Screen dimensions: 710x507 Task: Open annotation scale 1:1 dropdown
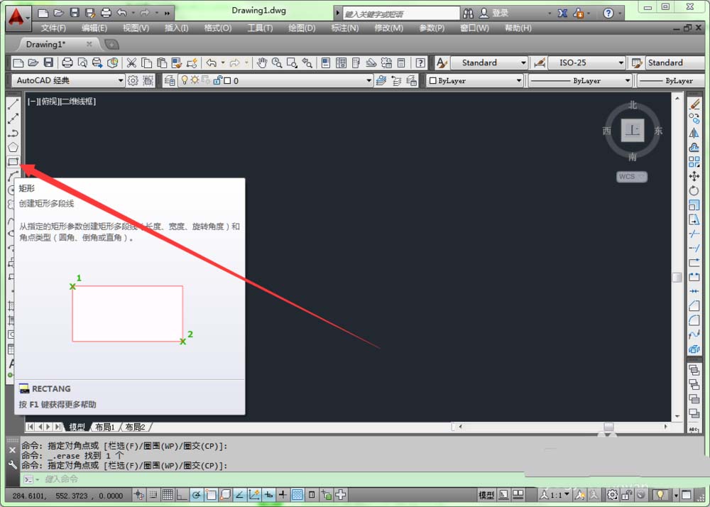[556, 495]
